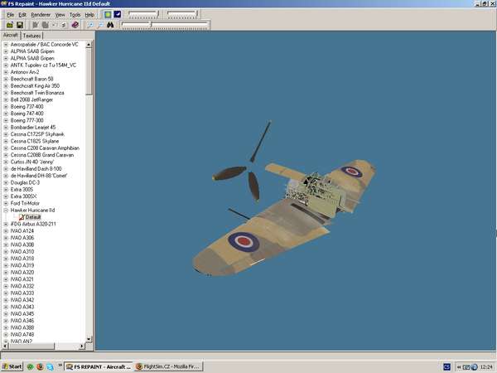Select Beechcraft King Air 350 entry
Image resolution: width=497 pixels, height=373 pixels.
tap(35, 86)
